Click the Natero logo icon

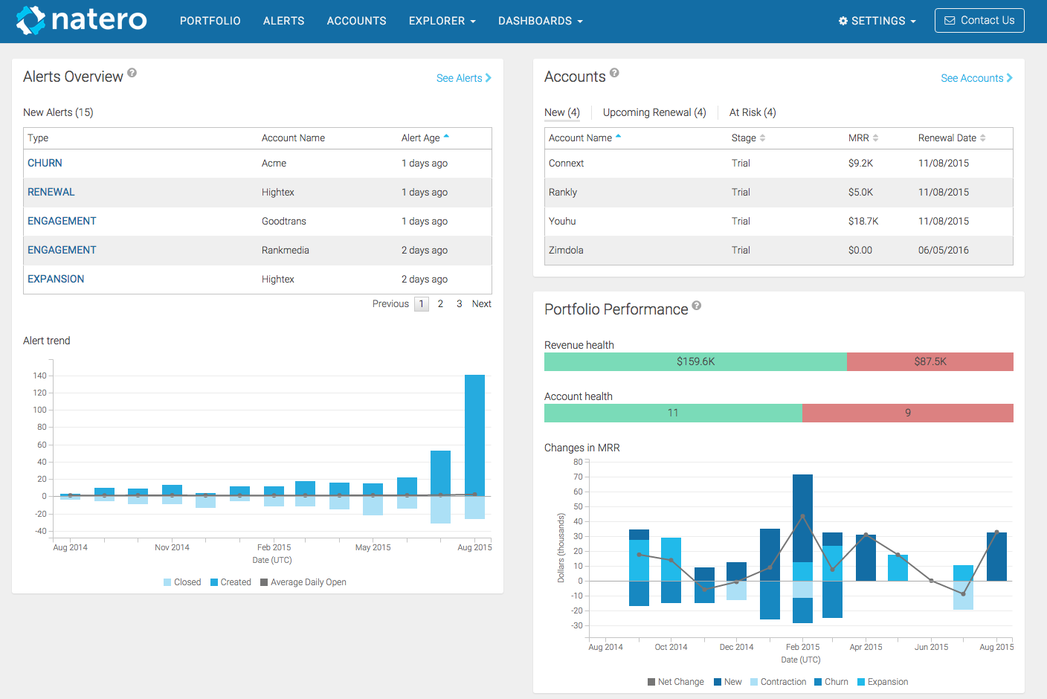tap(31, 20)
